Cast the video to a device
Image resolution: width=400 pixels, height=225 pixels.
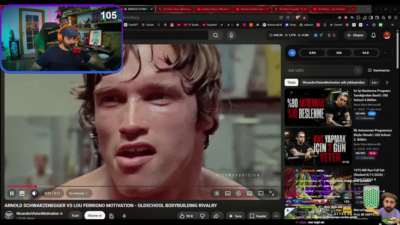point(261,193)
